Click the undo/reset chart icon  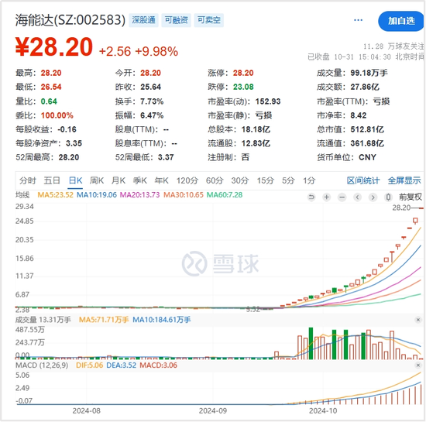(x=311, y=197)
